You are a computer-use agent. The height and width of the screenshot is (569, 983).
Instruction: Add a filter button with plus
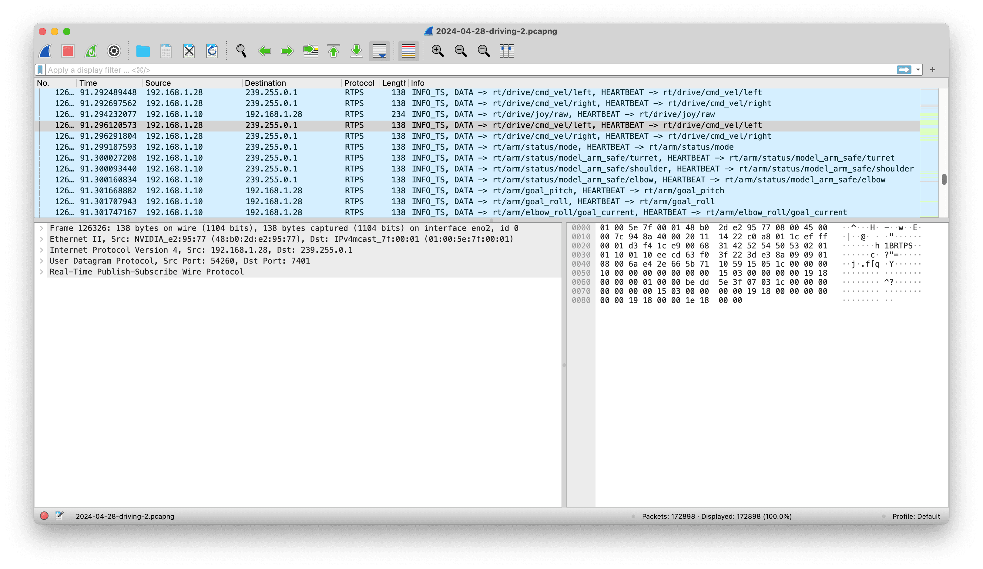pos(933,70)
